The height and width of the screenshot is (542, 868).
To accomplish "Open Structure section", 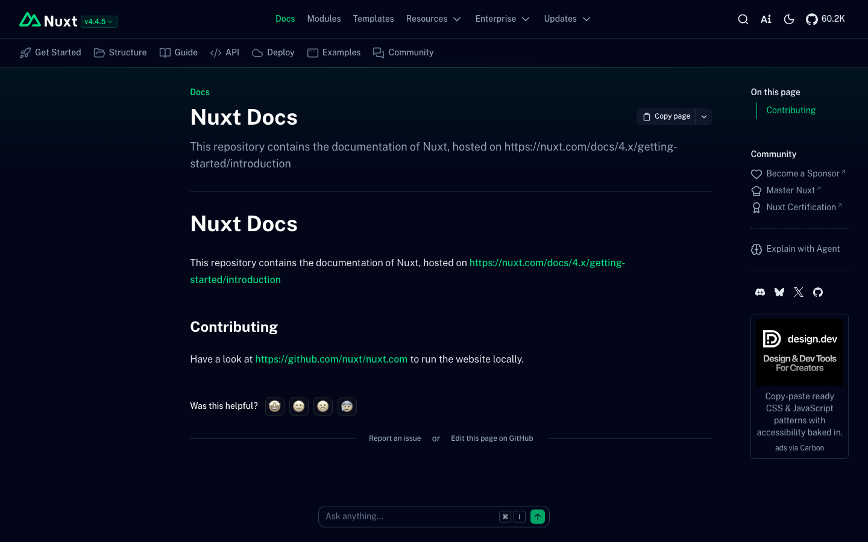I will coord(121,53).
